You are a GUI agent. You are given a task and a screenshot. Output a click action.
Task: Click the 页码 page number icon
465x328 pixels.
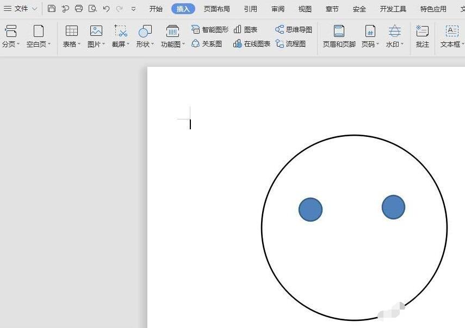coord(370,31)
